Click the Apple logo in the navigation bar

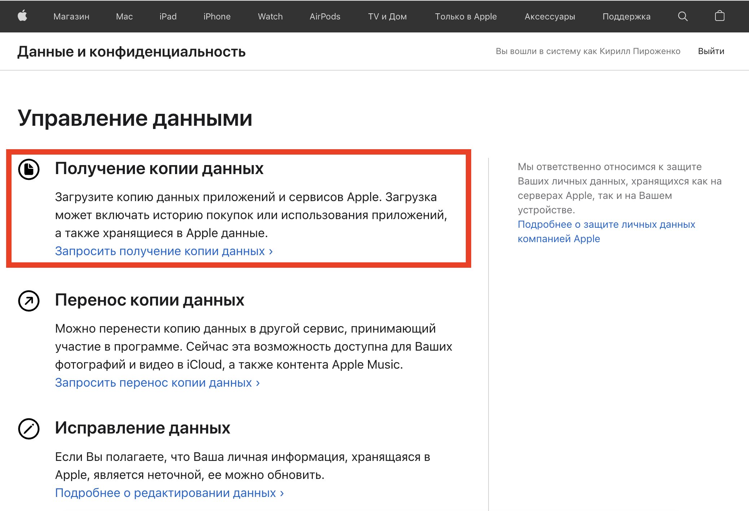pos(23,16)
